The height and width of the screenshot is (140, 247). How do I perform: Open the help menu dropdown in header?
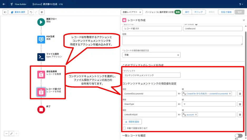click(241, 4)
